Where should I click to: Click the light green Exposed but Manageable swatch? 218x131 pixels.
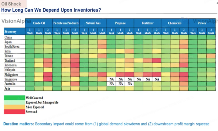pos(15,102)
